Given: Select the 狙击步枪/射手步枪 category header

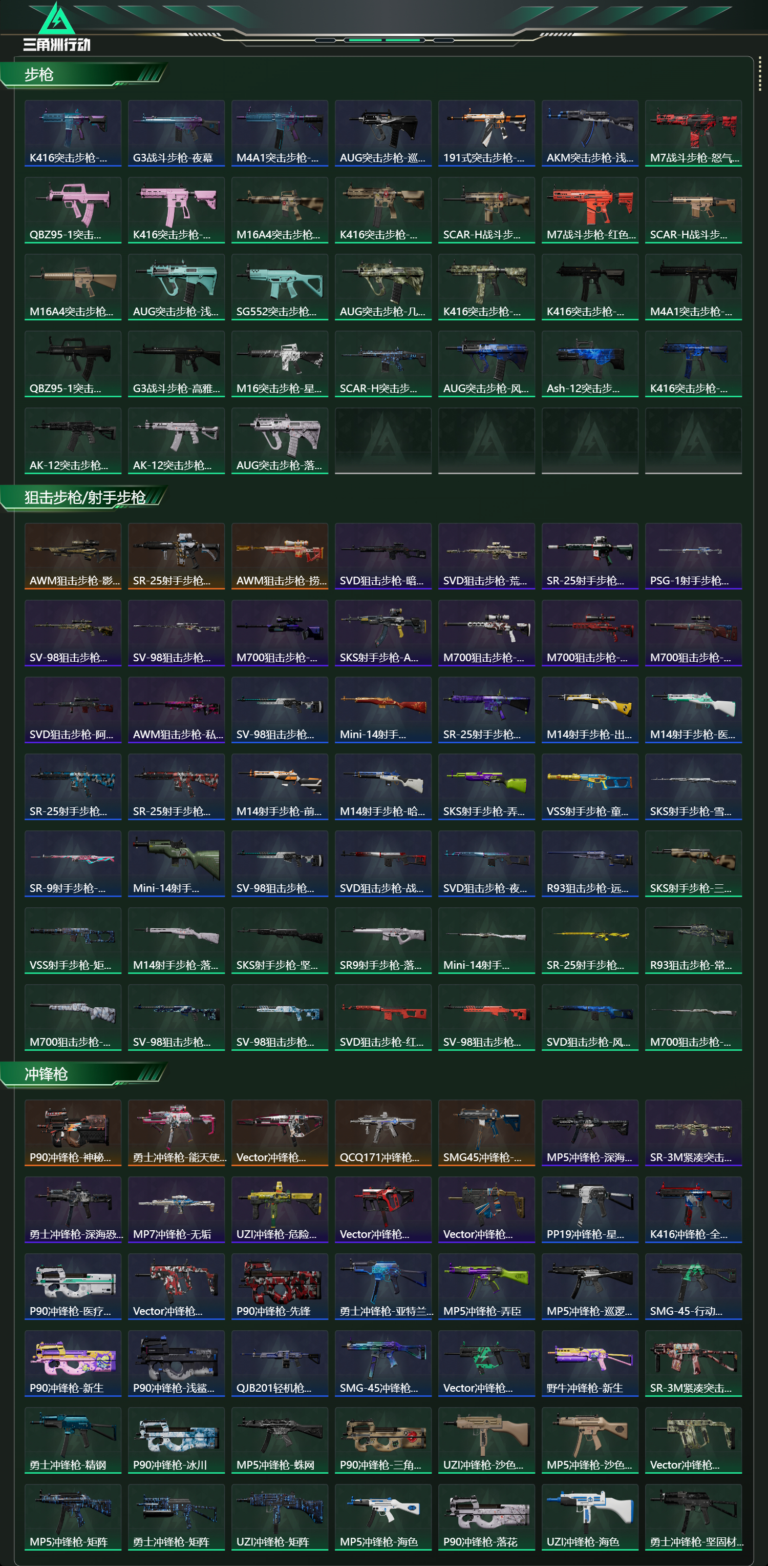Looking at the screenshot, I should pos(84,498).
